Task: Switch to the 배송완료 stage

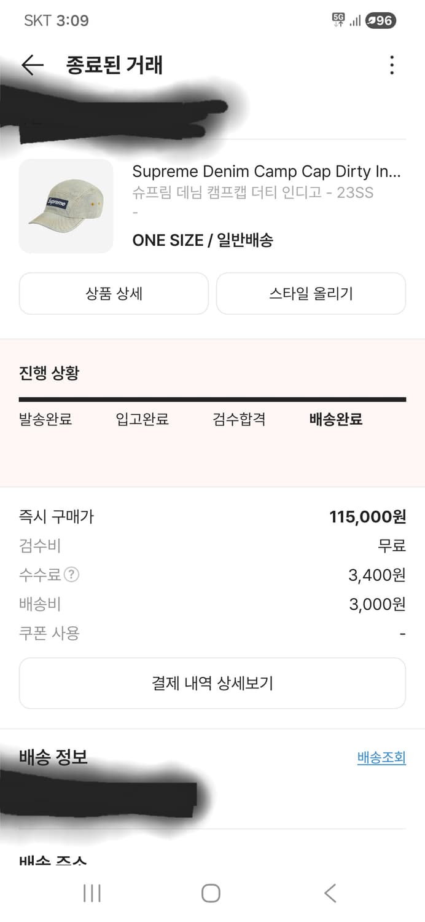Action: tap(336, 419)
